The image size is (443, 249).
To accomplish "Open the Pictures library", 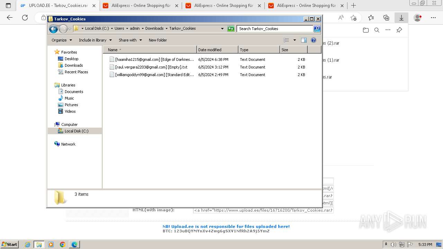I will point(71,105).
